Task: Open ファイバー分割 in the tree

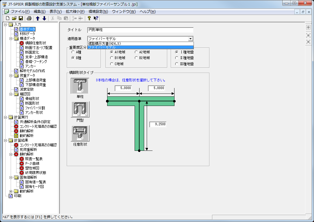Action: click(35, 108)
